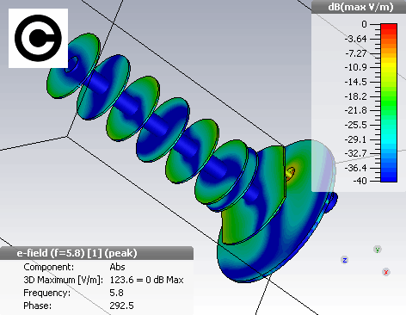Click the red top of the color scale
The height and width of the screenshot is (315, 406).
389,28
